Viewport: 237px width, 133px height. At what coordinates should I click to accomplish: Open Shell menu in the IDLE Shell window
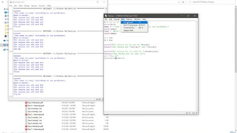[20, 6]
